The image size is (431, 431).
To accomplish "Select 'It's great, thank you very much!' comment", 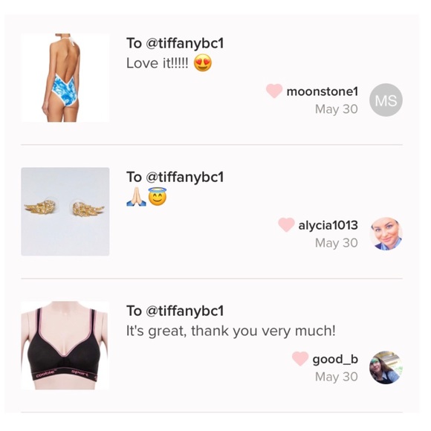I will pos(231,331).
